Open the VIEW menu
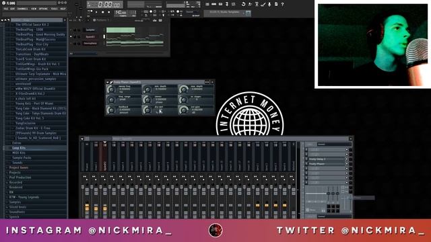 [x=34, y=9]
